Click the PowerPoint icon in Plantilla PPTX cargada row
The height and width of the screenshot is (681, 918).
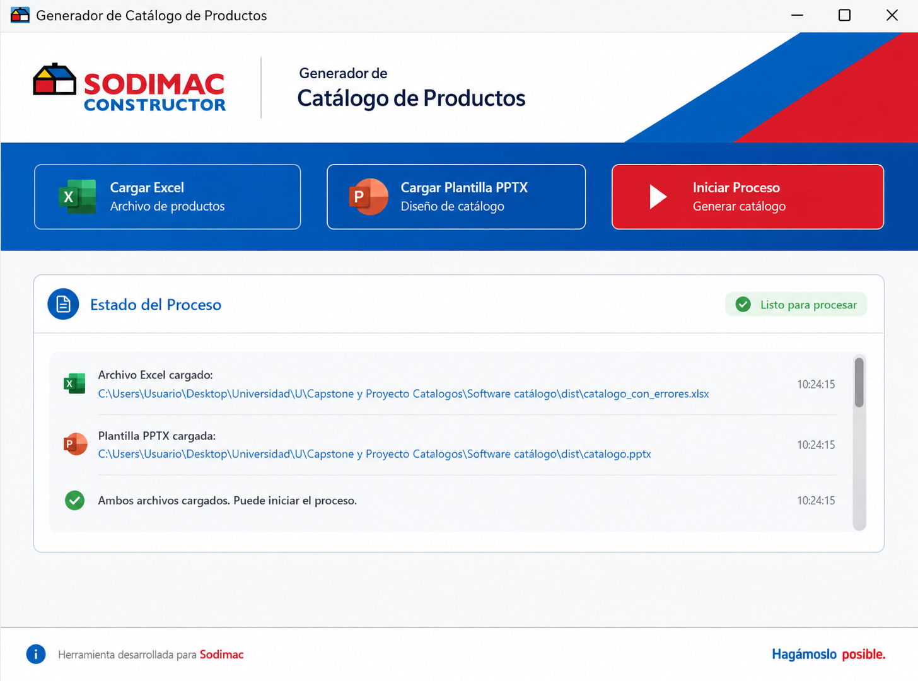coord(75,444)
